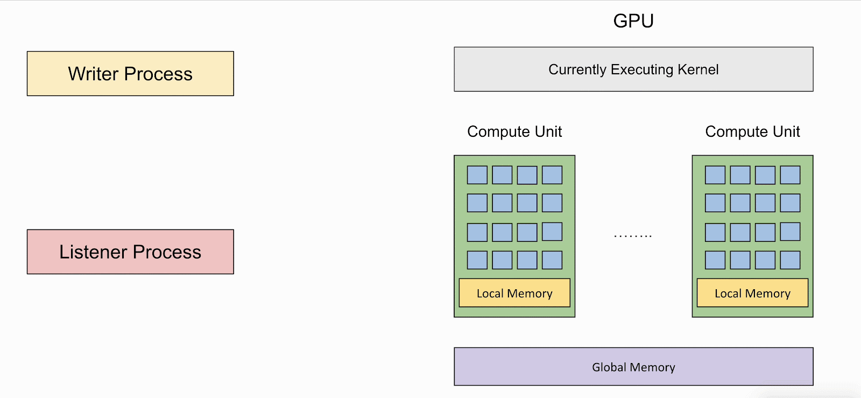Click the purple Global Memory box
Viewport: 861px width, 398px height.
tap(633, 367)
